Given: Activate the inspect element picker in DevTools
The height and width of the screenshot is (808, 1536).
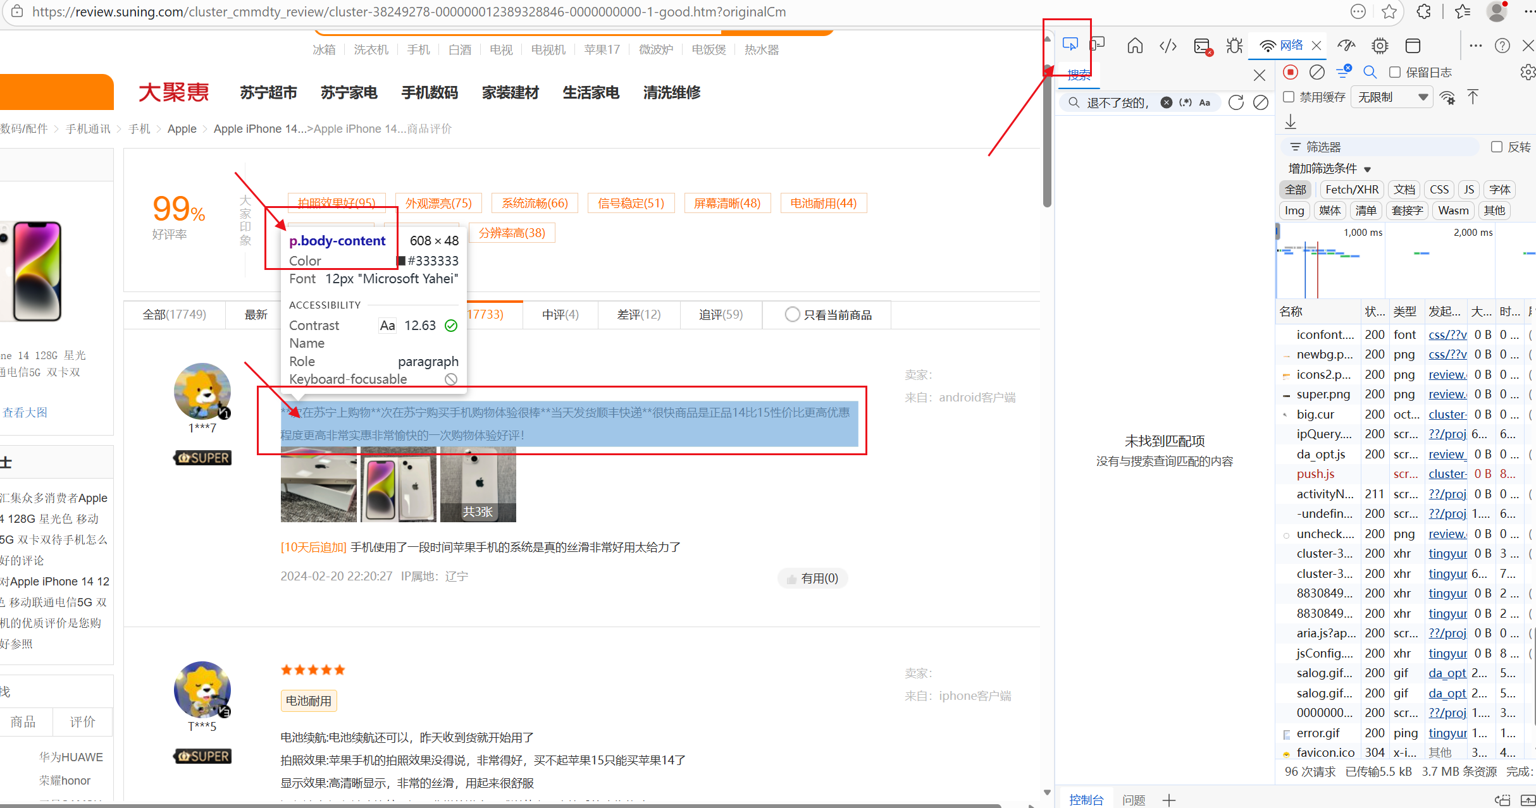Looking at the screenshot, I should pyautogui.click(x=1070, y=45).
